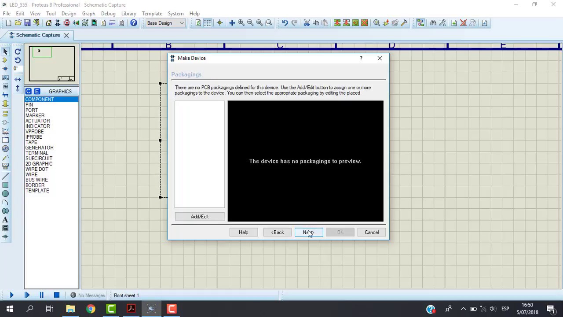Select the Component mode tool
The height and width of the screenshot is (317, 563).
pos(5,60)
